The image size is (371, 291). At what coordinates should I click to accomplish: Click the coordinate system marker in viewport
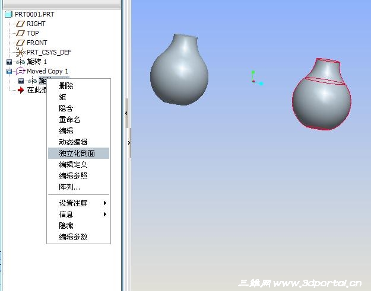pyautogui.click(x=256, y=78)
